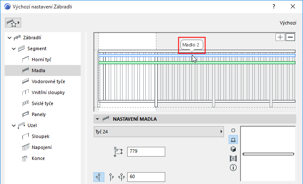The image size is (303, 184).
Task: Click the Výchozí label
Action: pyautogui.click(x=288, y=23)
